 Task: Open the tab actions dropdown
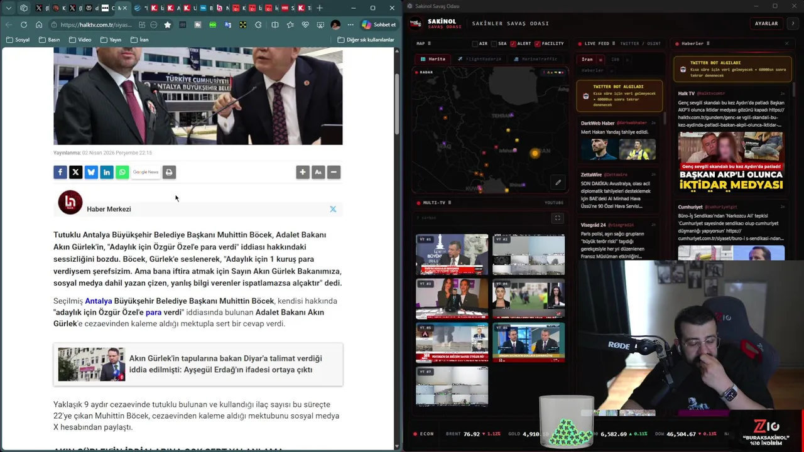(x=9, y=8)
